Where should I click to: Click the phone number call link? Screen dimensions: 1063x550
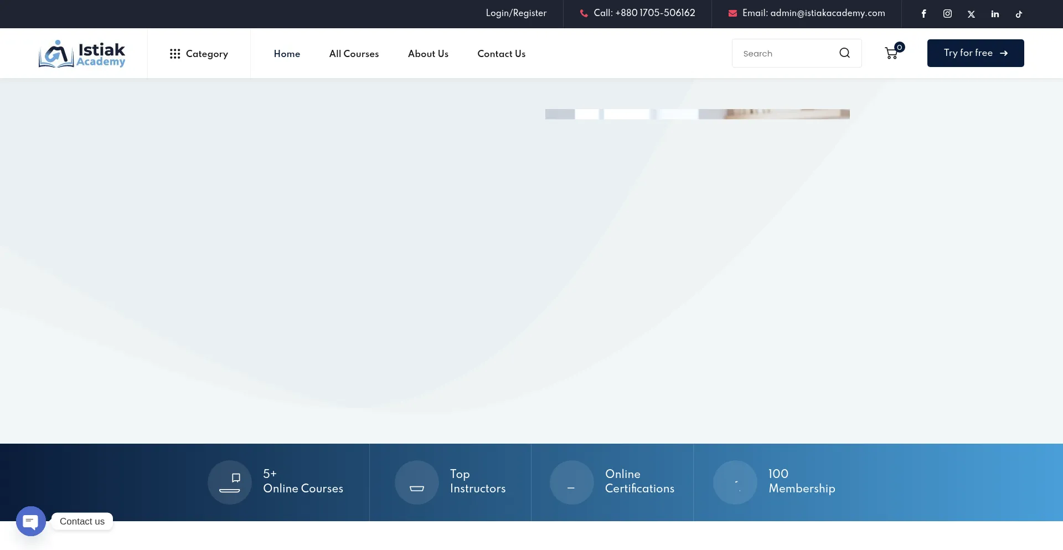[644, 13]
